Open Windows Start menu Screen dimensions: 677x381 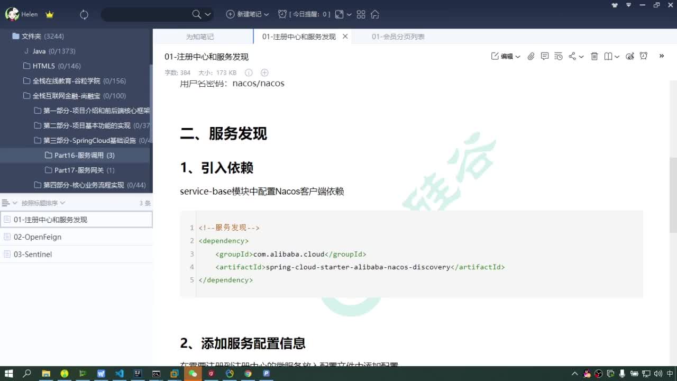(x=8, y=374)
